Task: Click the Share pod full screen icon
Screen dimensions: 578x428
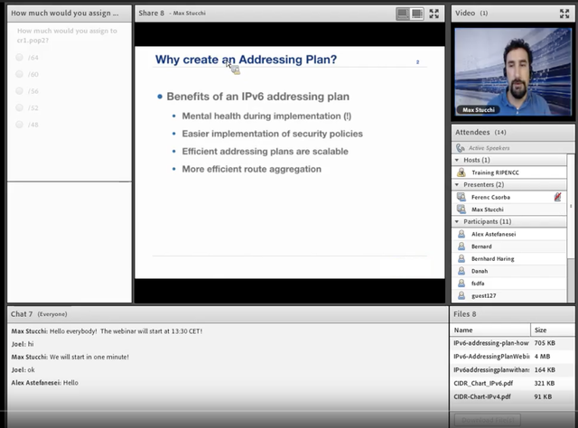Action: (433, 14)
